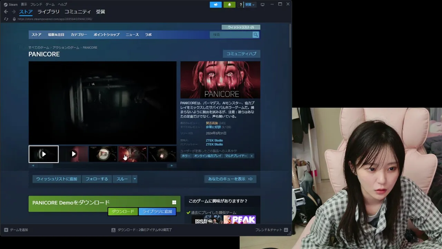Image resolution: width=442 pixels, height=249 pixels.
Task: Open the 受賞 profile tab
Action: coord(100,12)
